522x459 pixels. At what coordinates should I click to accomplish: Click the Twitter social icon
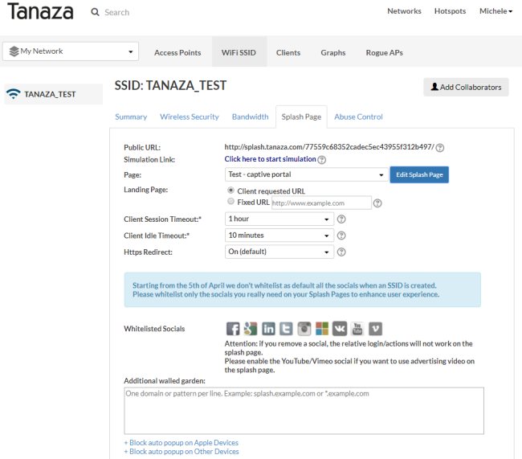click(286, 329)
